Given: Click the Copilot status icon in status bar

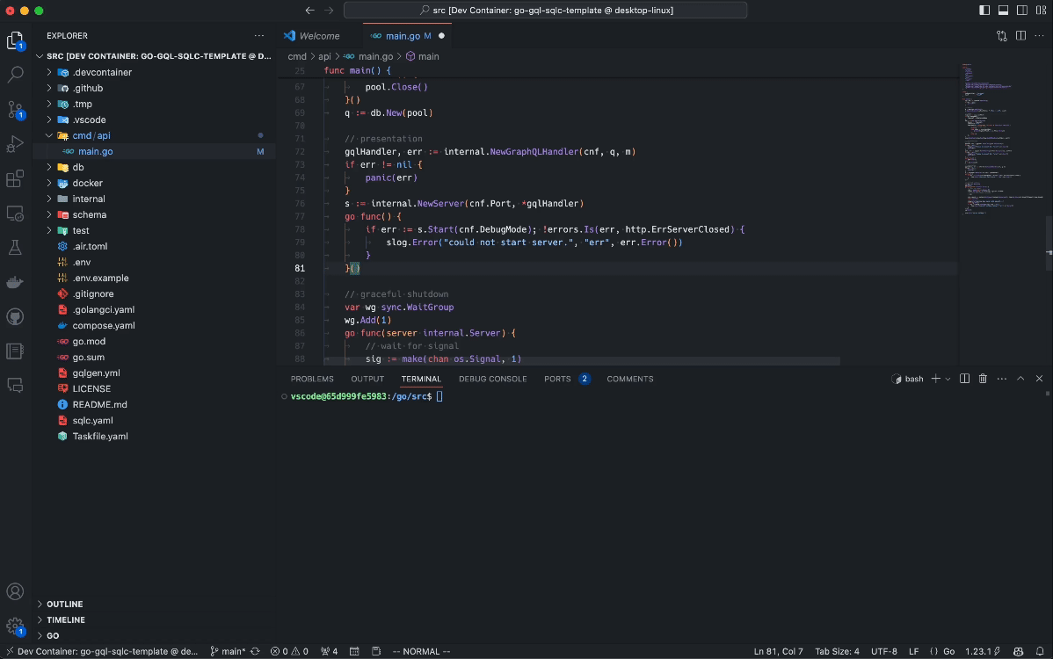Looking at the screenshot, I should (1018, 651).
